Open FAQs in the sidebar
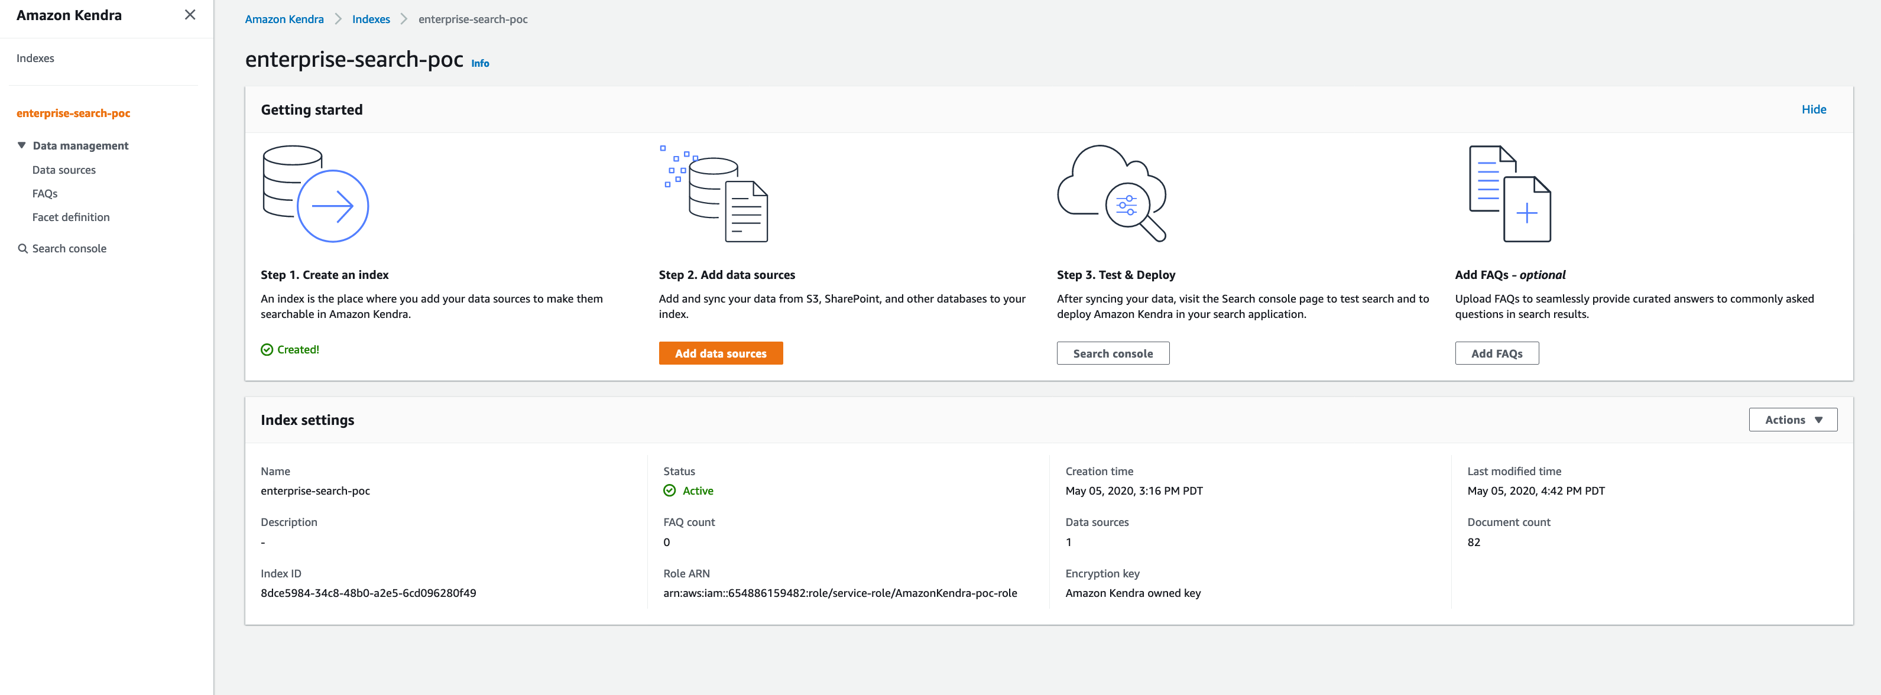The height and width of the screenshot is (695, 1881). [44, 193]
